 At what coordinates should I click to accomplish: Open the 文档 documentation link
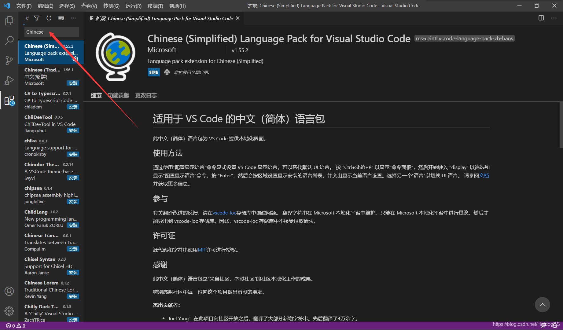coord(484,175)
